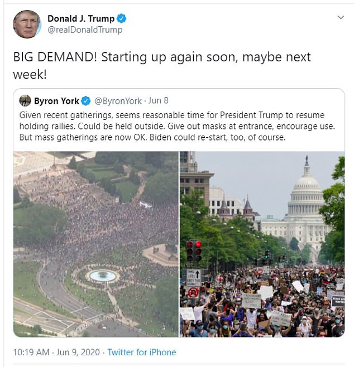This screenshot has width=354, height=367.
Task: View the Capitol building protest photo
Action: click(262, 244)
